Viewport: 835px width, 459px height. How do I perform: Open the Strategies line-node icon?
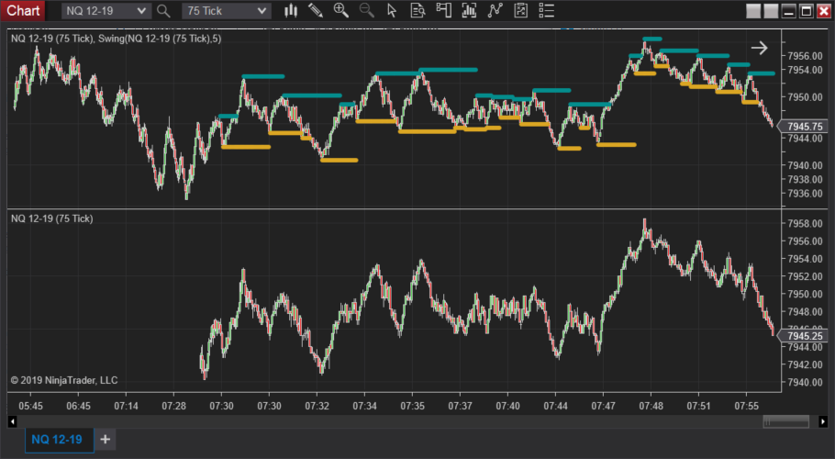[495, 10]
